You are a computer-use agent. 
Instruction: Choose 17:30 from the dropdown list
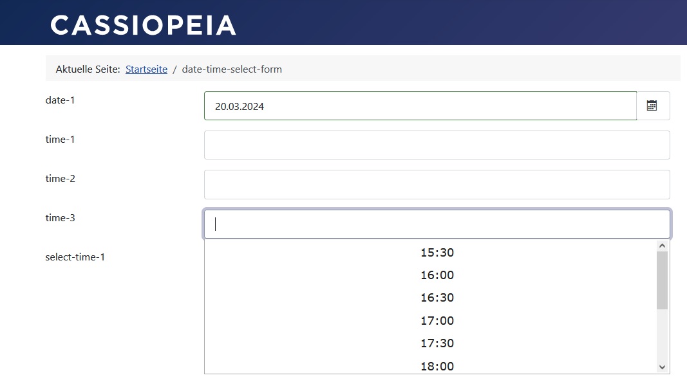tap(437, 343)
